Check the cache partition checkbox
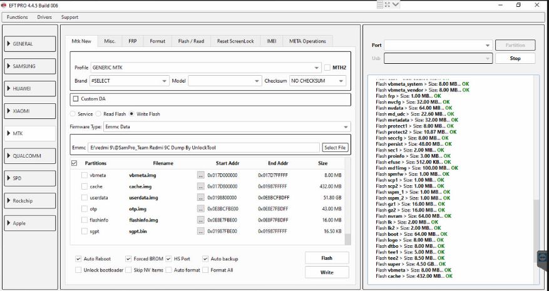The height and width of the screenshot is (291, 549). (85, 186)
